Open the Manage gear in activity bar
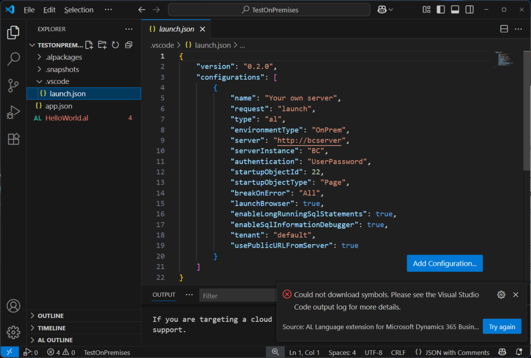Image resolution: width=531 pixels, height=358 pixels. [13, 332]
